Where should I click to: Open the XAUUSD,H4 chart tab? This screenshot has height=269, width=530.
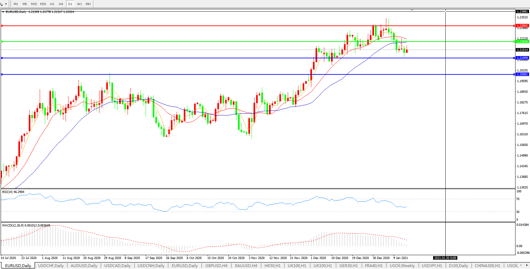(246, 266)
